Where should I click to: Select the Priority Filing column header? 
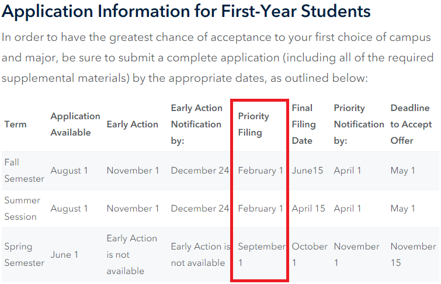(x=254, y=124)
